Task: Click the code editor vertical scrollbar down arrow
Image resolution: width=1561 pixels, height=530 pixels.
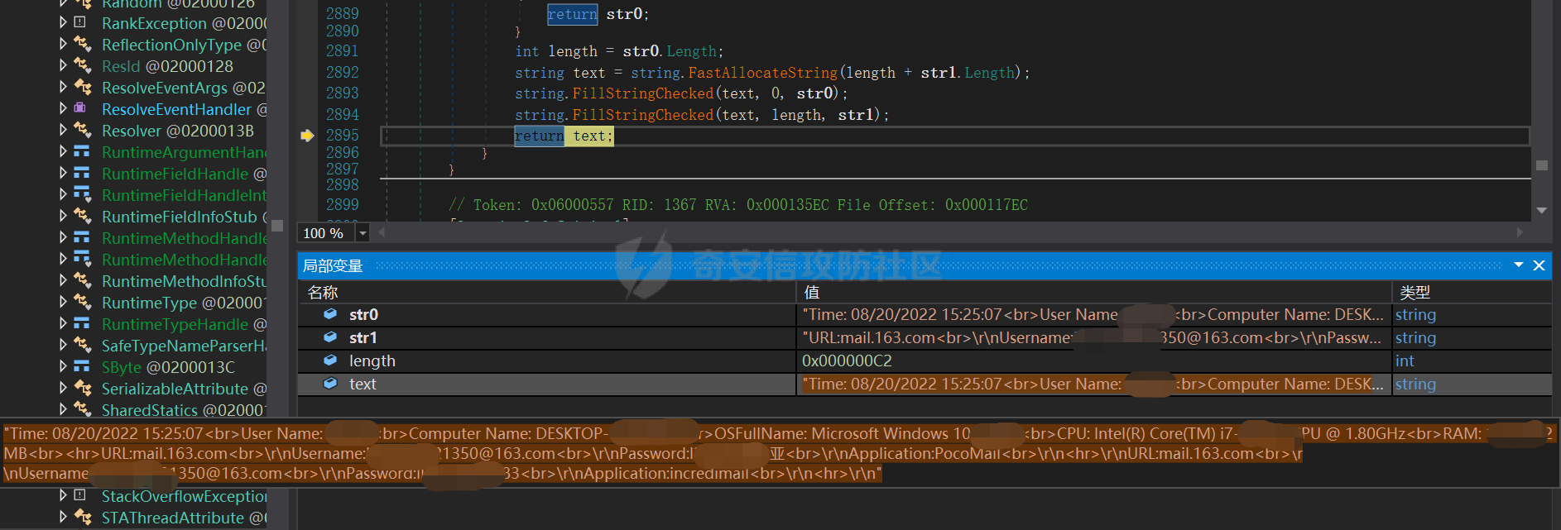Action: [x=1541, y=211]
